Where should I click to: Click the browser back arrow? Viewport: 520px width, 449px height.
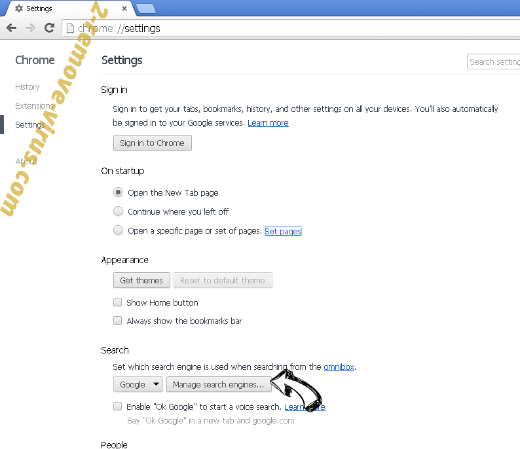coord(12,28)
